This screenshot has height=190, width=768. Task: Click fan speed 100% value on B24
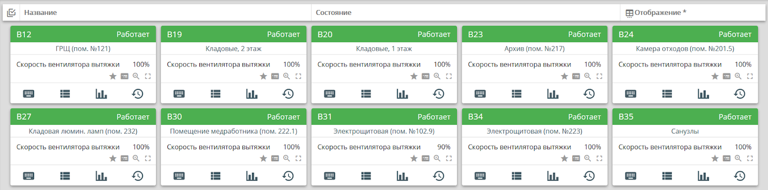point(743,64)
